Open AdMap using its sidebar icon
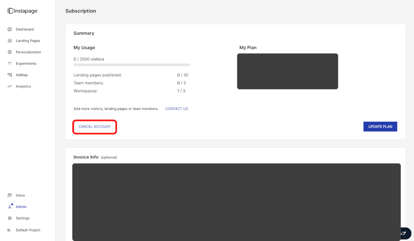This screenshot has width=414, height=241. point(10,75)
